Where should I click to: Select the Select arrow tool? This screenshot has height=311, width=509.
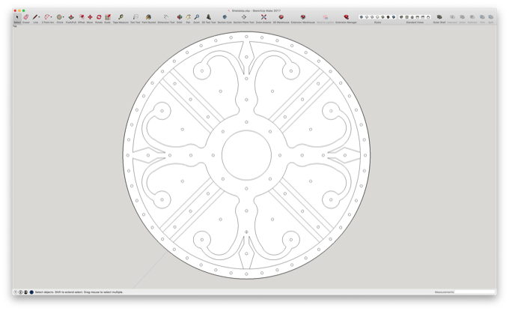coord(17,17)
